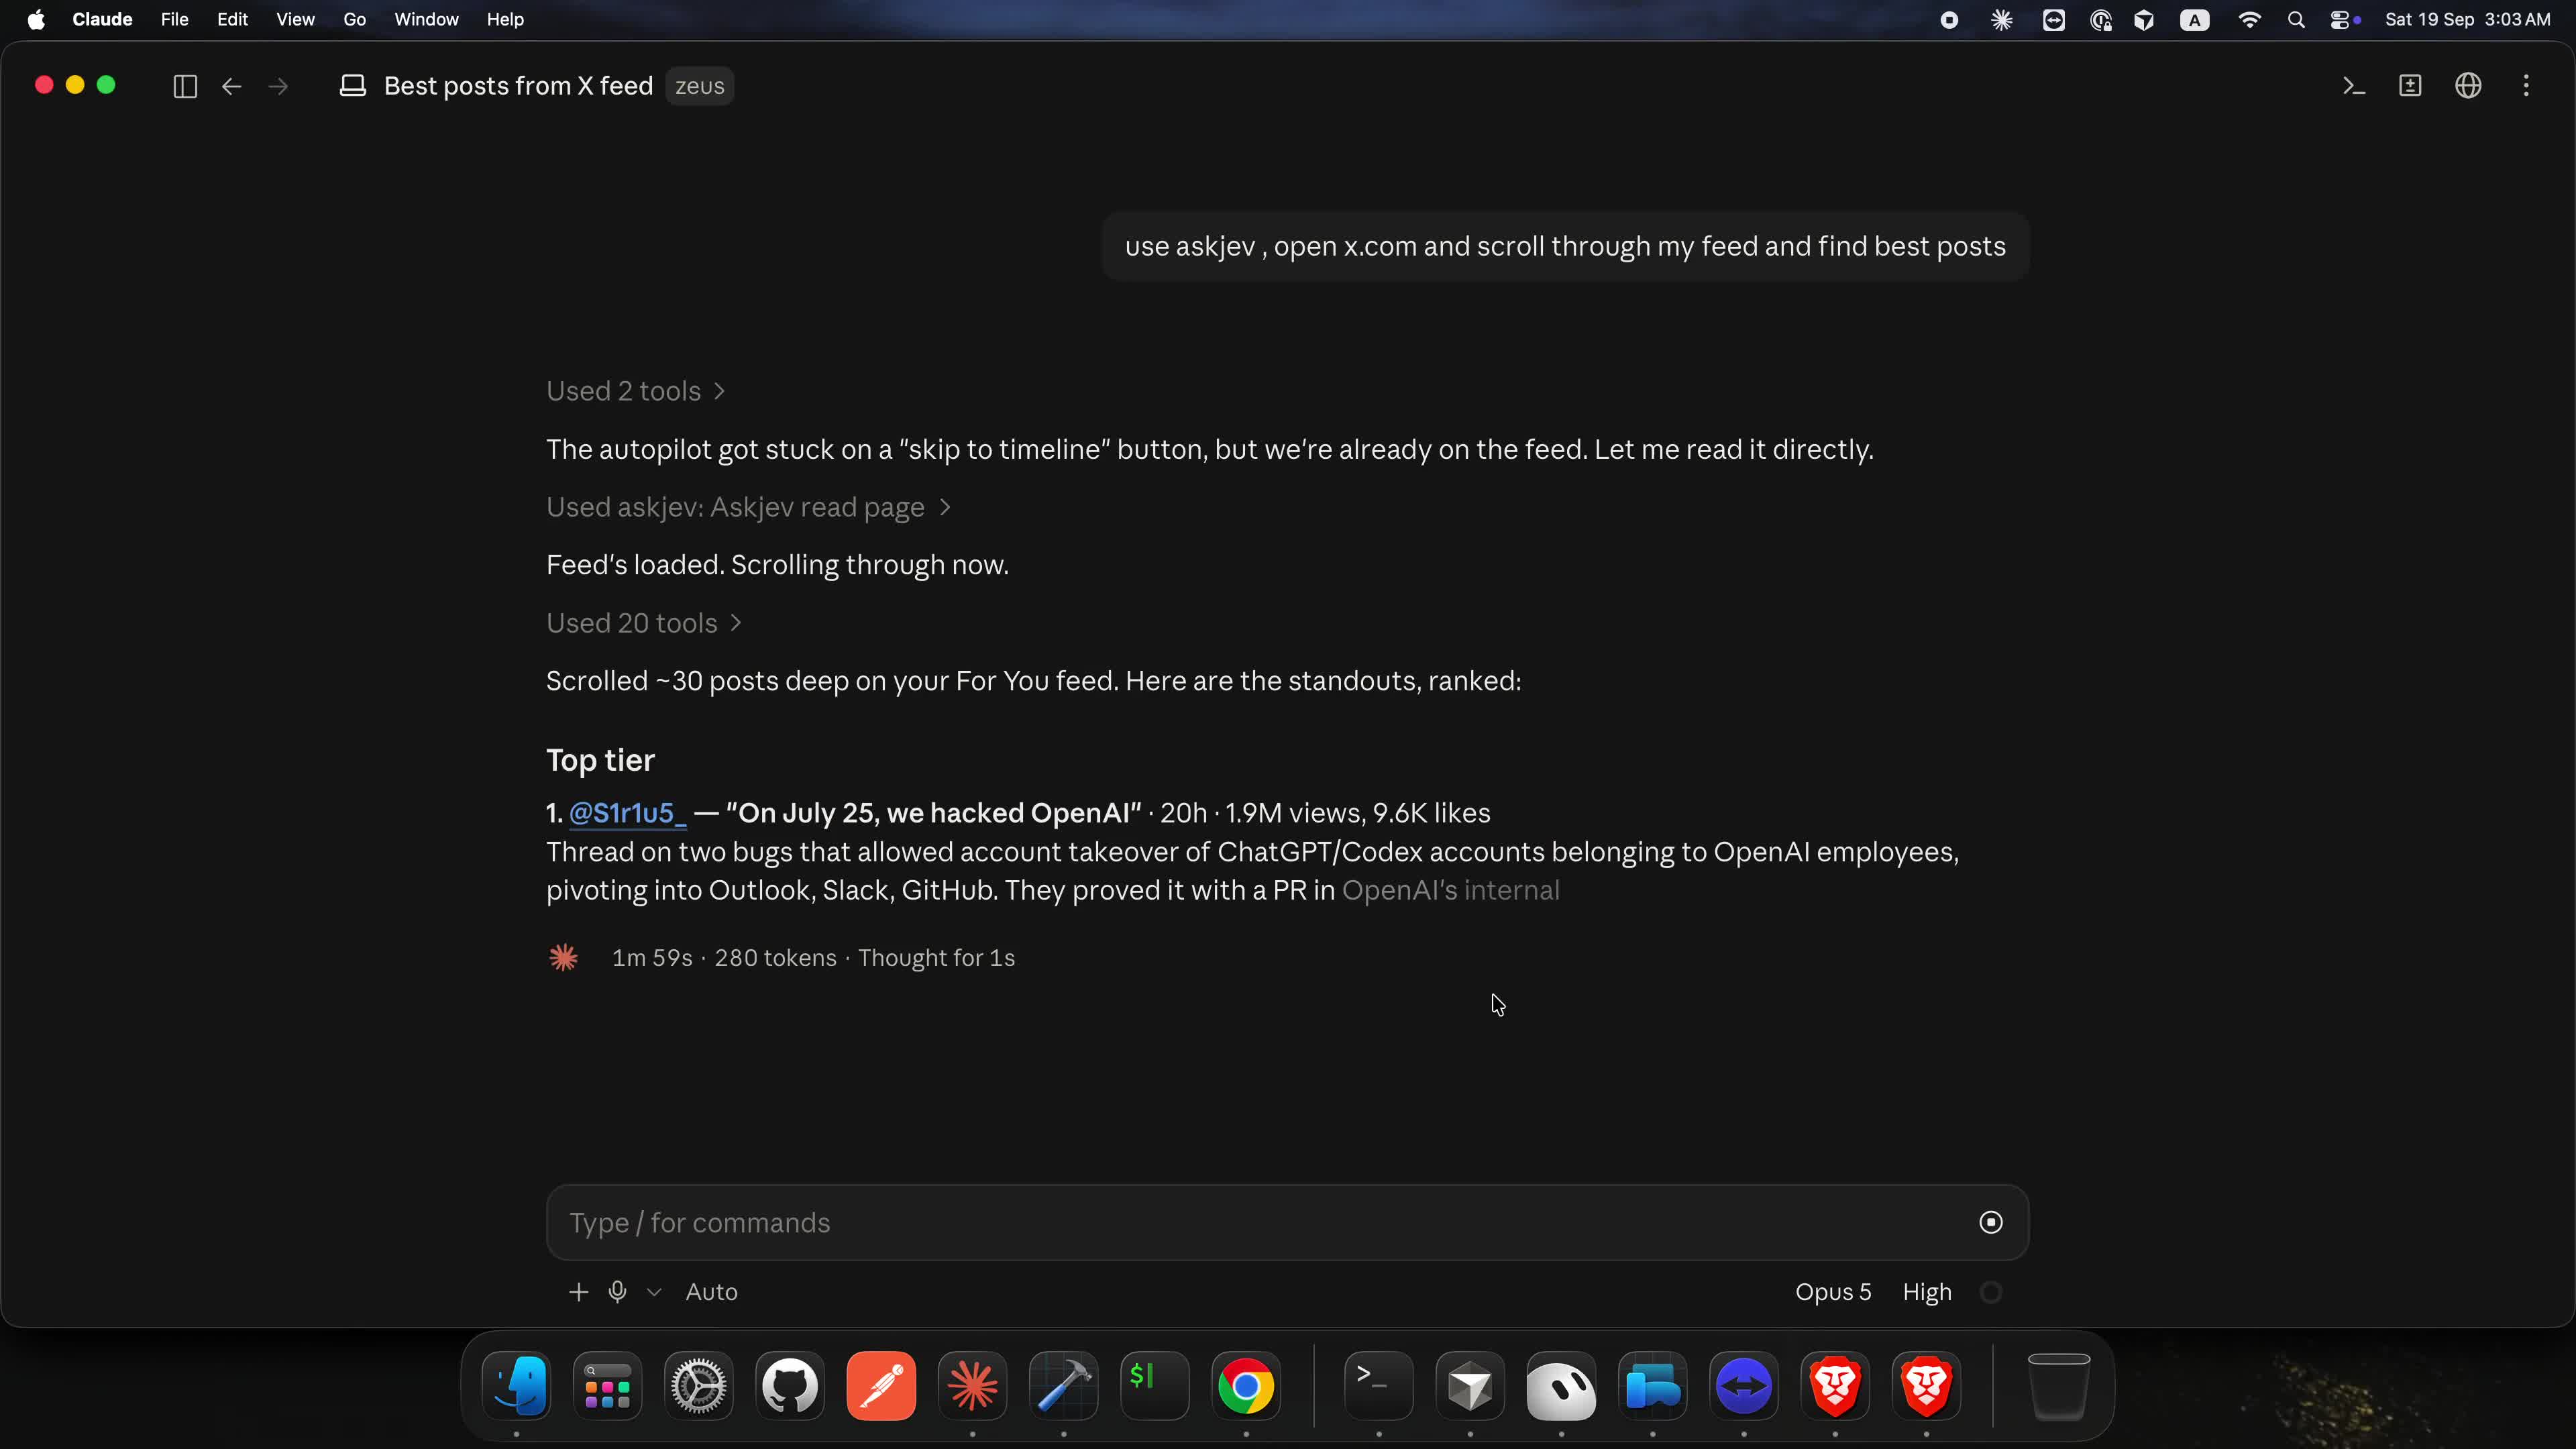This screenshot has height=1449, width=2576.
Task: Expand the 'Used 20 tools' section
Action: (x=643, y=623)
